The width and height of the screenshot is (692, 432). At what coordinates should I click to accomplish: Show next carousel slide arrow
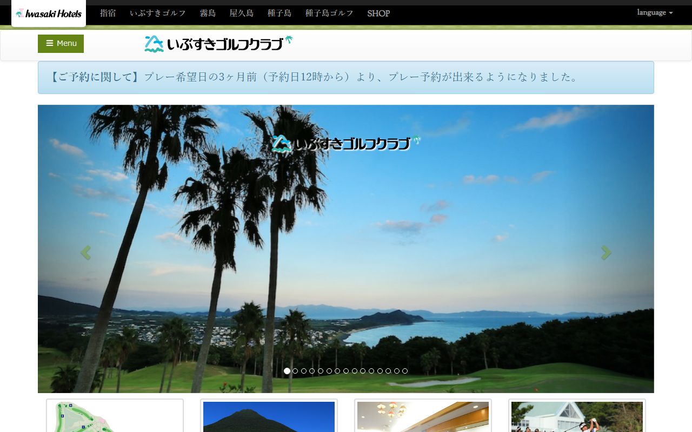pos(607,252)
